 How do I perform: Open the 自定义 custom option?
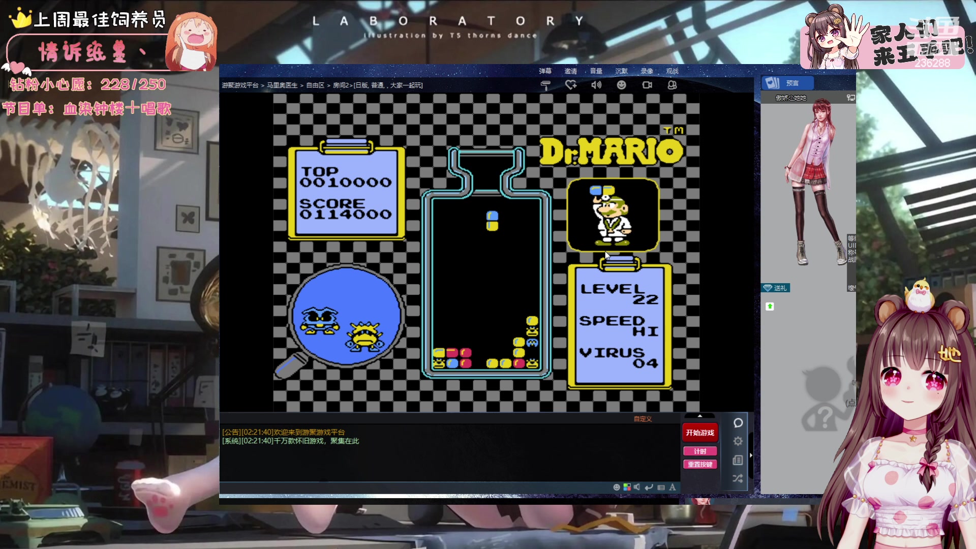(643, 419)
